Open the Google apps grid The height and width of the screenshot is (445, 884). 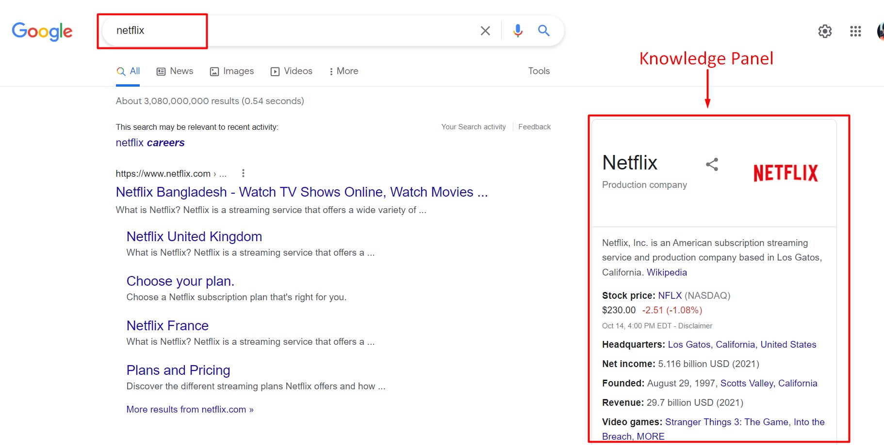coord(855,31)
